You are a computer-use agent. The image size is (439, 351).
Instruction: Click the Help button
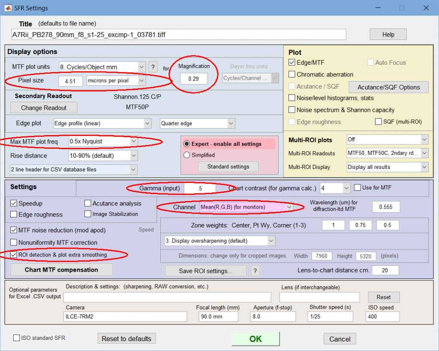coord(388,35)
